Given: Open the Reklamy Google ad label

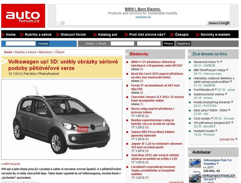Looking at the screenshot, I should click(x=219, y=23).
